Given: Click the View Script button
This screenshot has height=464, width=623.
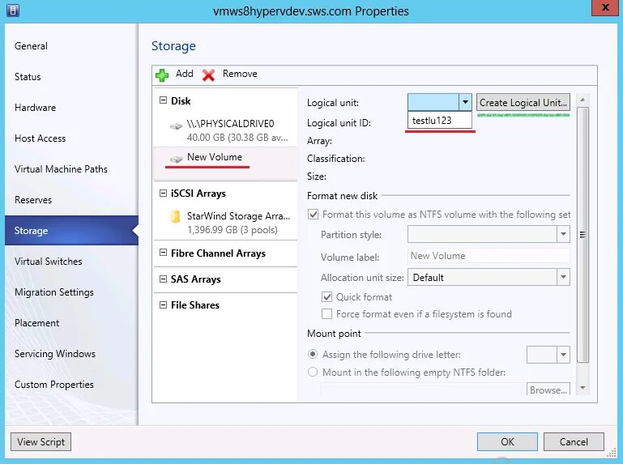Looking at the screenshot, I should tap(41, 442).
